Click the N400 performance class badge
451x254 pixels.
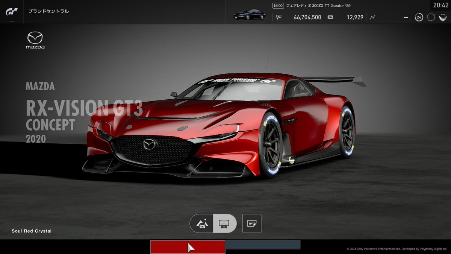pos(278,6)
